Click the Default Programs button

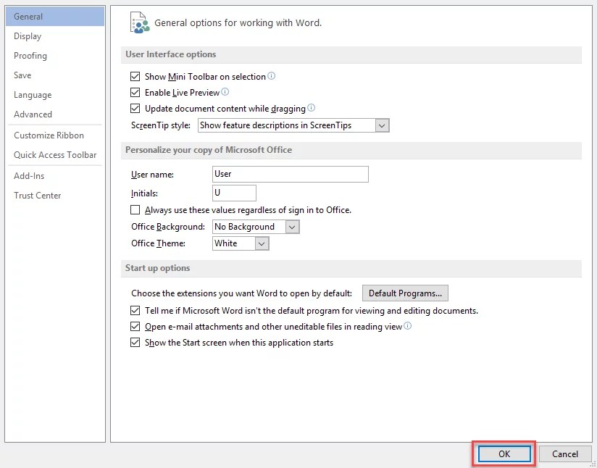tap(405, 293)
